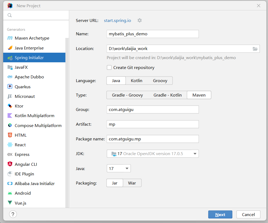Open the Java version dropdown

[x=119, y=168]
